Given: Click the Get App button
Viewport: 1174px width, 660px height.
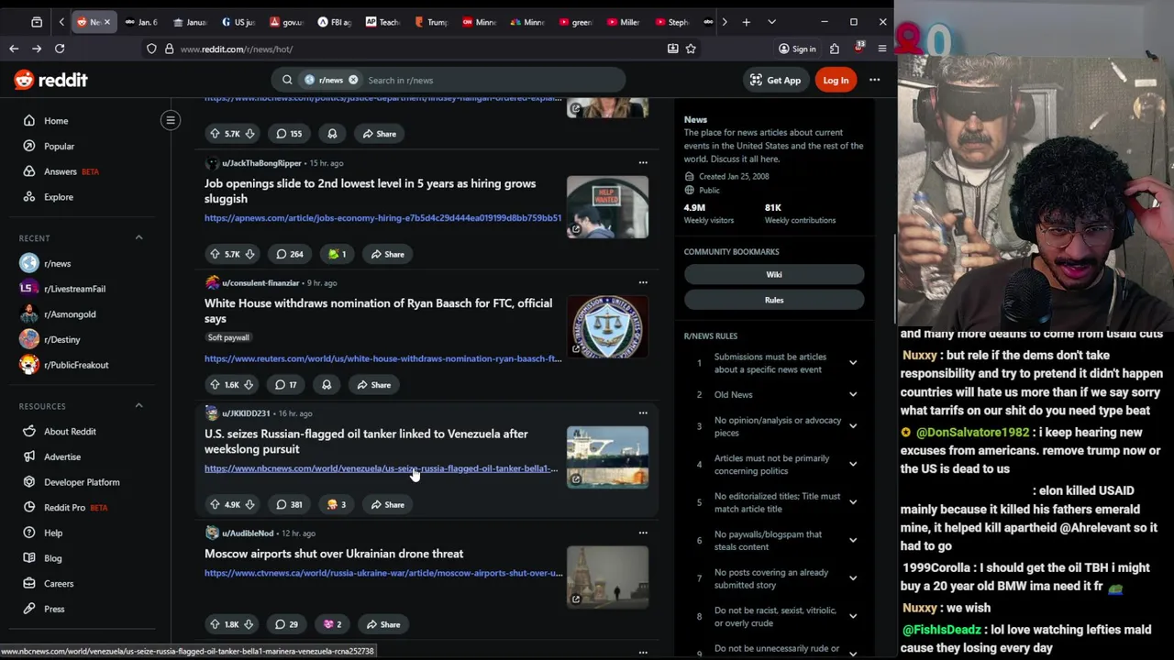Looking at the screenshot, I should (x=775, y=80).
